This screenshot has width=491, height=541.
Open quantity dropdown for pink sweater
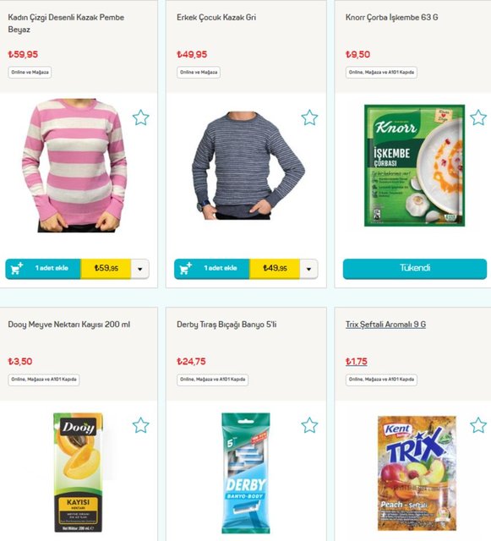tap(140, 269)
